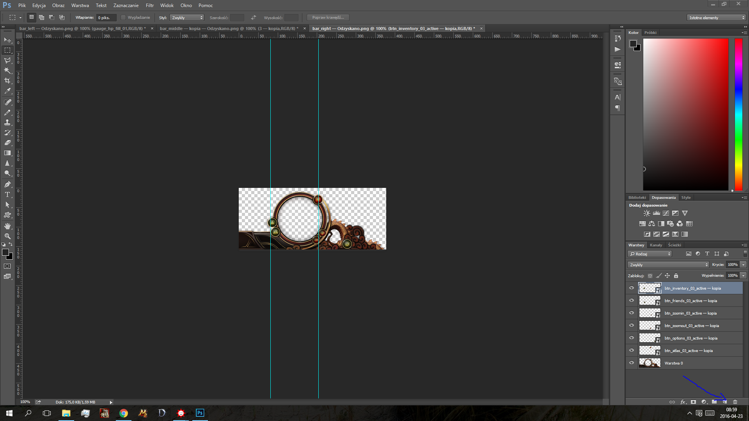Open the Filtr menu
This screenshot has width=749, height=421.
150,5
